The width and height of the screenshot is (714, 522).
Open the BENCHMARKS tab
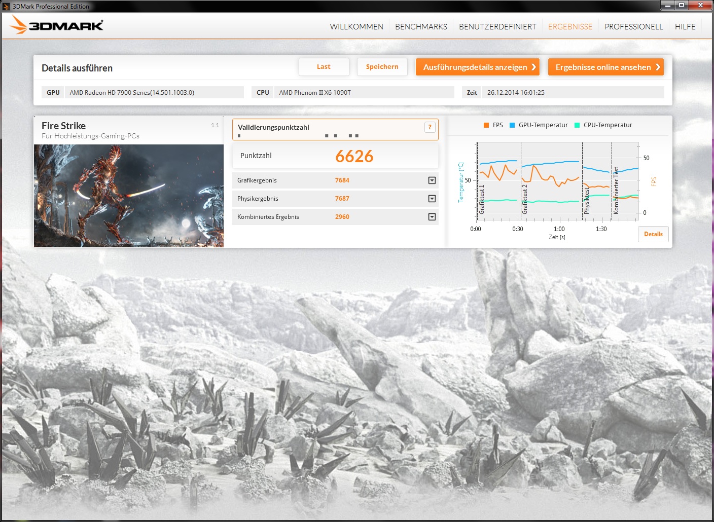pos(421,27)
